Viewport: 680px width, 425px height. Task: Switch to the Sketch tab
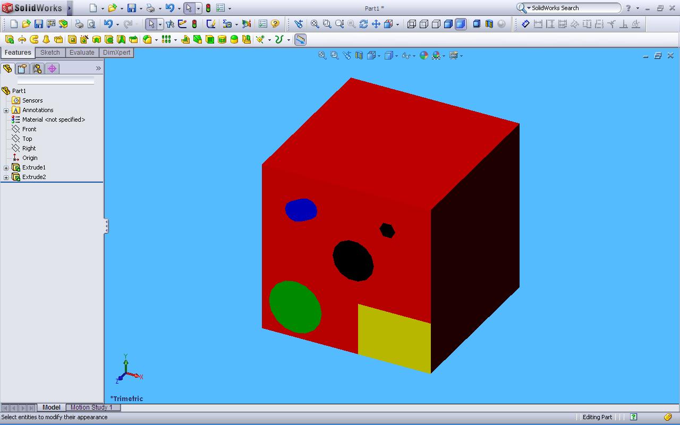click(x=50, y=53)
